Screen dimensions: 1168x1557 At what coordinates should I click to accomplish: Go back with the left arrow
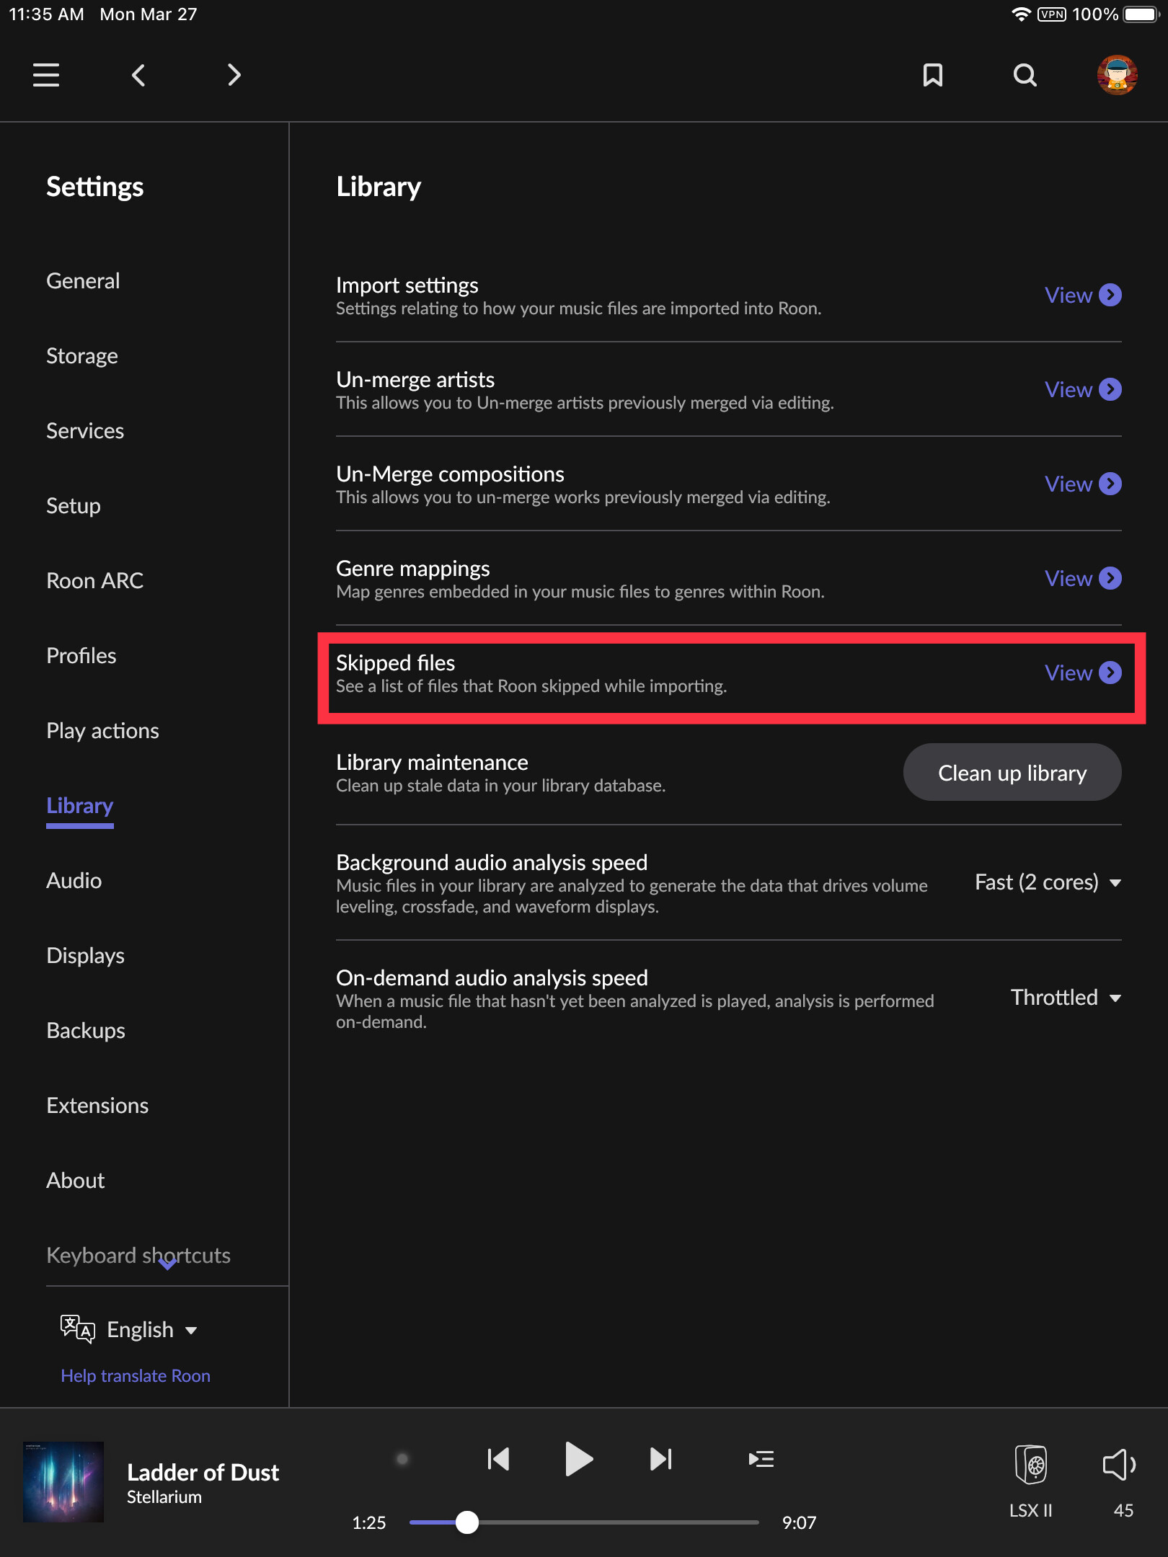pos(138,75)
